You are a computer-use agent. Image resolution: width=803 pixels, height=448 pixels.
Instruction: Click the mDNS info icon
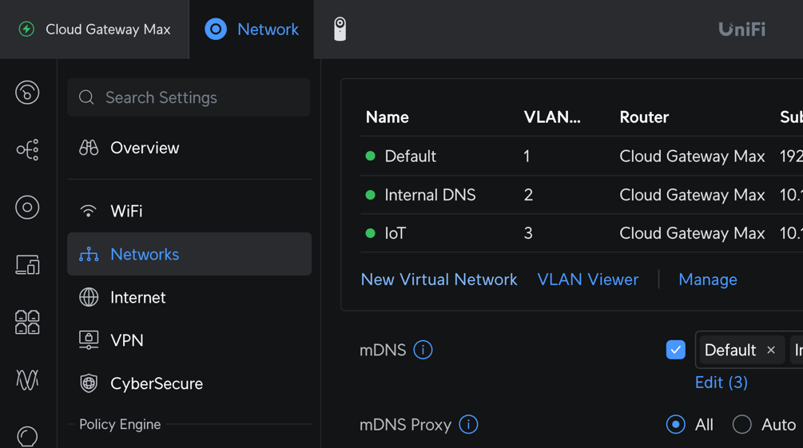[x=423, y=350]
